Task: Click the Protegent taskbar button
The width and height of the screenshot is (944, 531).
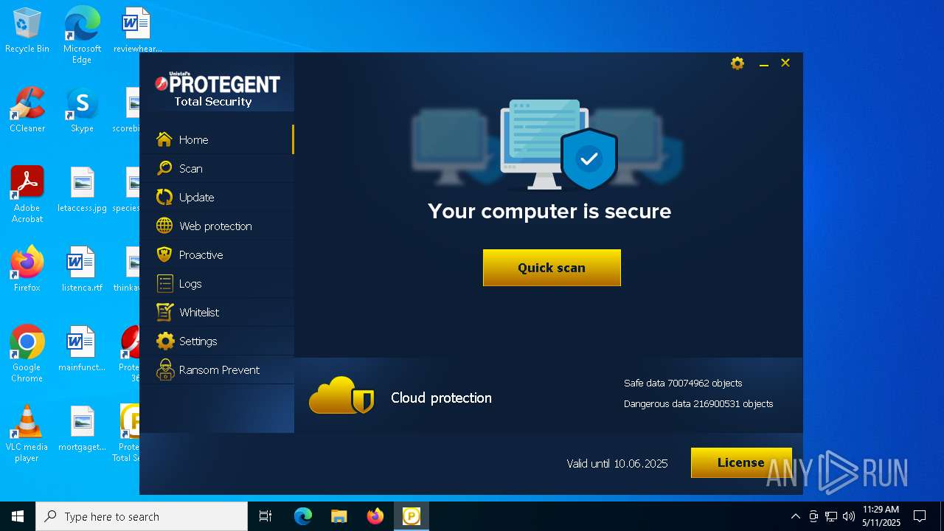Action: [411, 516]
